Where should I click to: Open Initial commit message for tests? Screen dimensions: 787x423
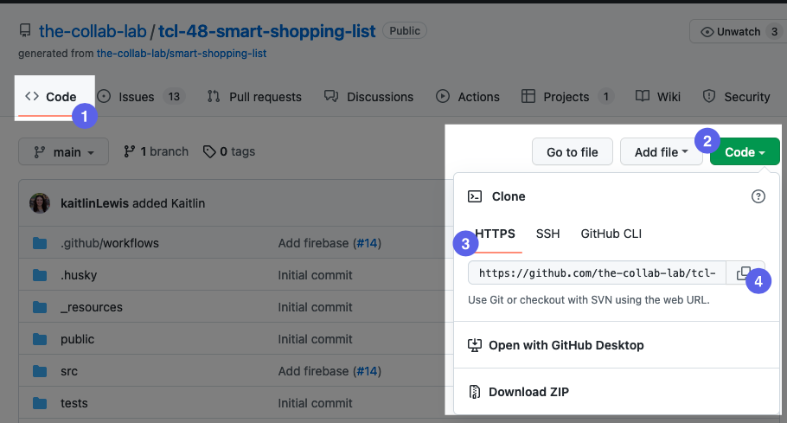pyautogui.click(x=315, y=403)
